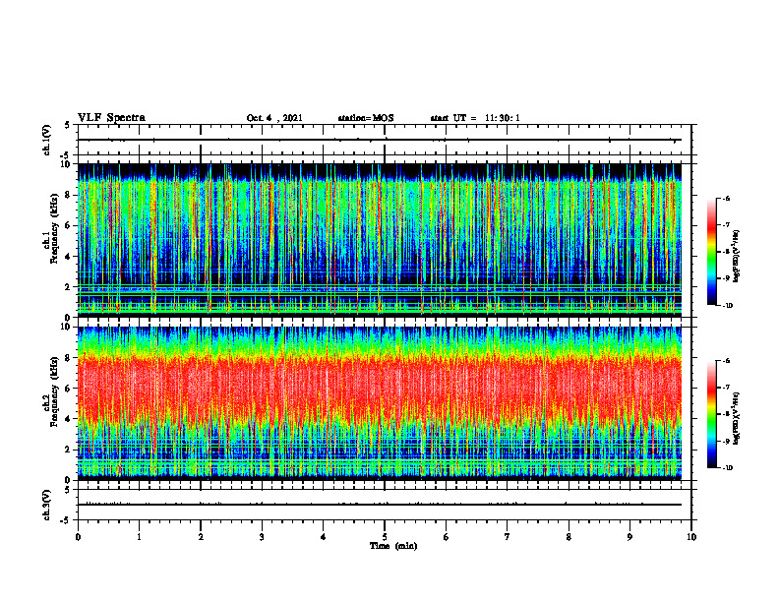Click the ch.2 "Frequency (kHz)" axis label
779x602 pixels.
55,391
